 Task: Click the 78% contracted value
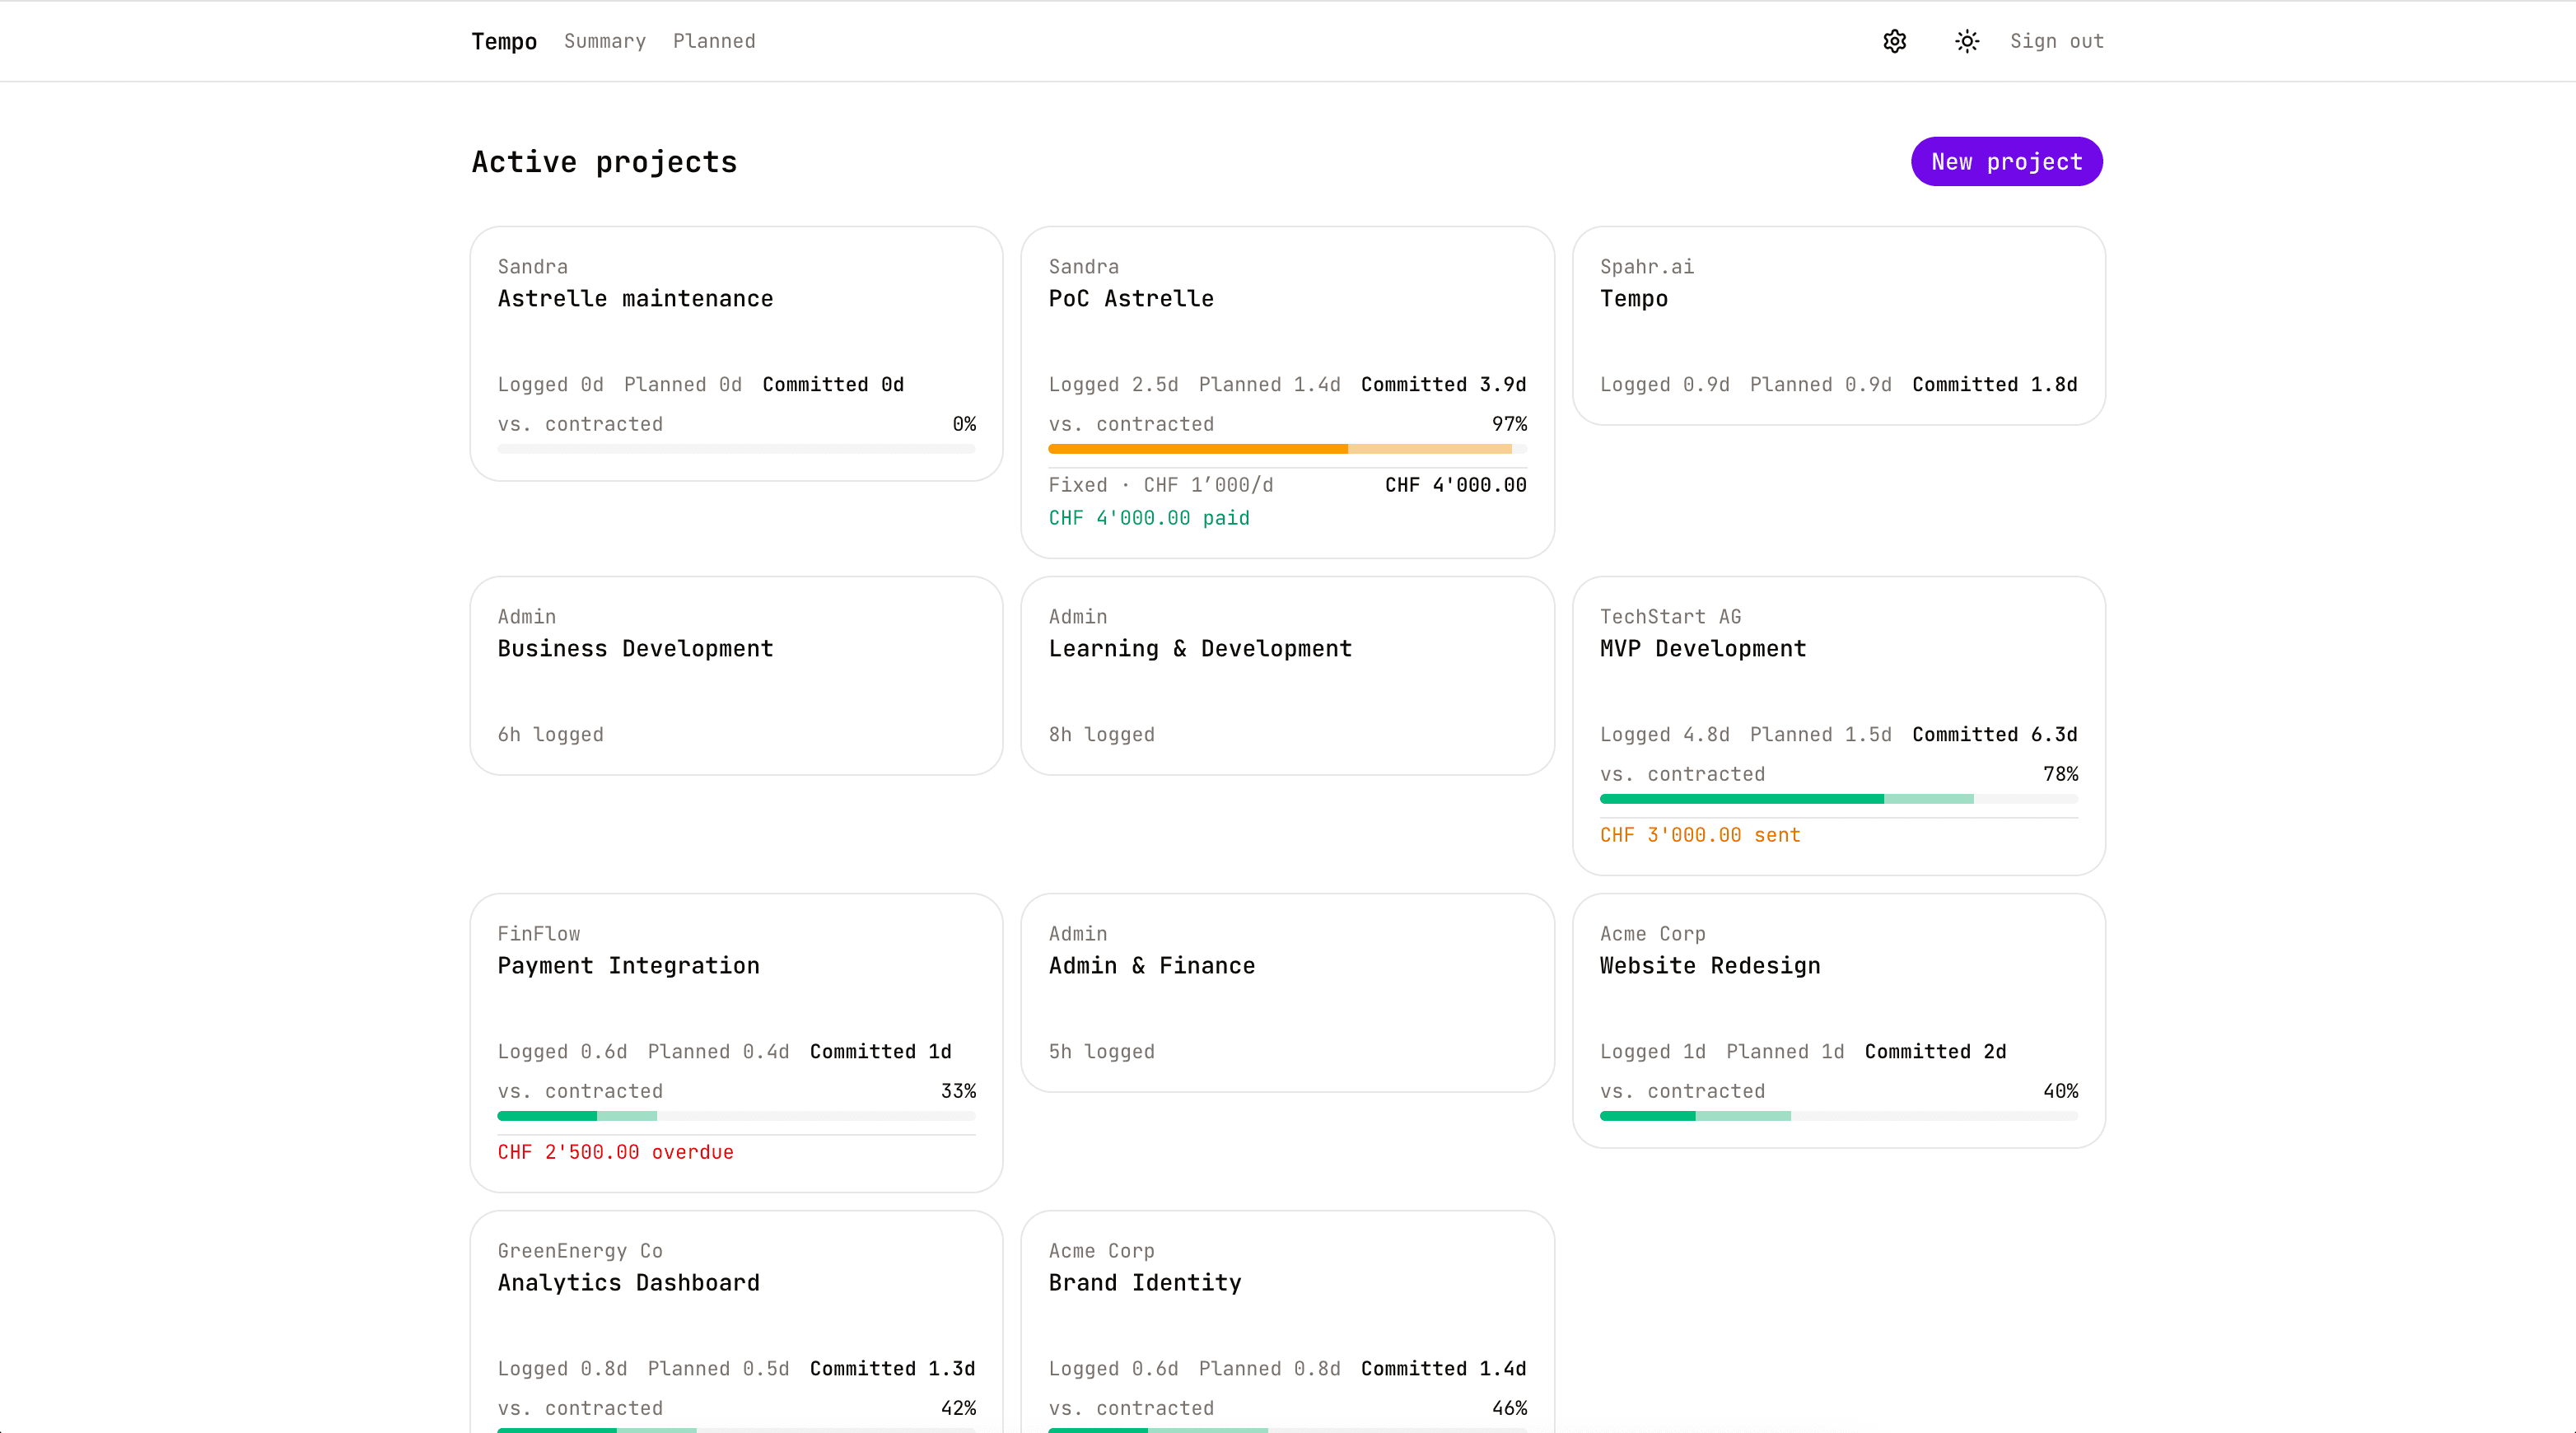pyautogui.click(x=2060, y=774)
